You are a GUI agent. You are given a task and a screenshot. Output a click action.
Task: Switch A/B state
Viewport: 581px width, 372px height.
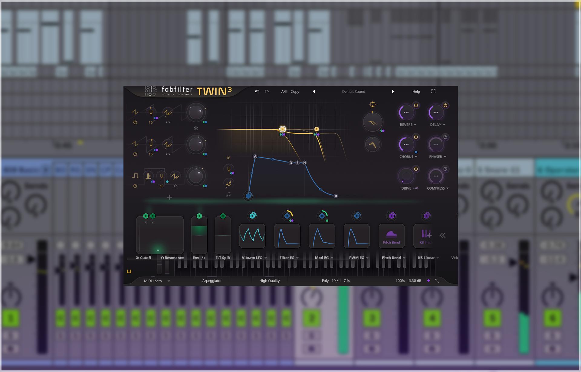click(x=284, y=92)
